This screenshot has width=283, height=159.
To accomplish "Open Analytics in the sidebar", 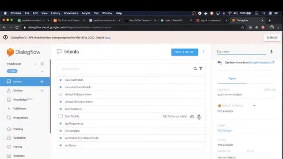I will tap(19, 156).
